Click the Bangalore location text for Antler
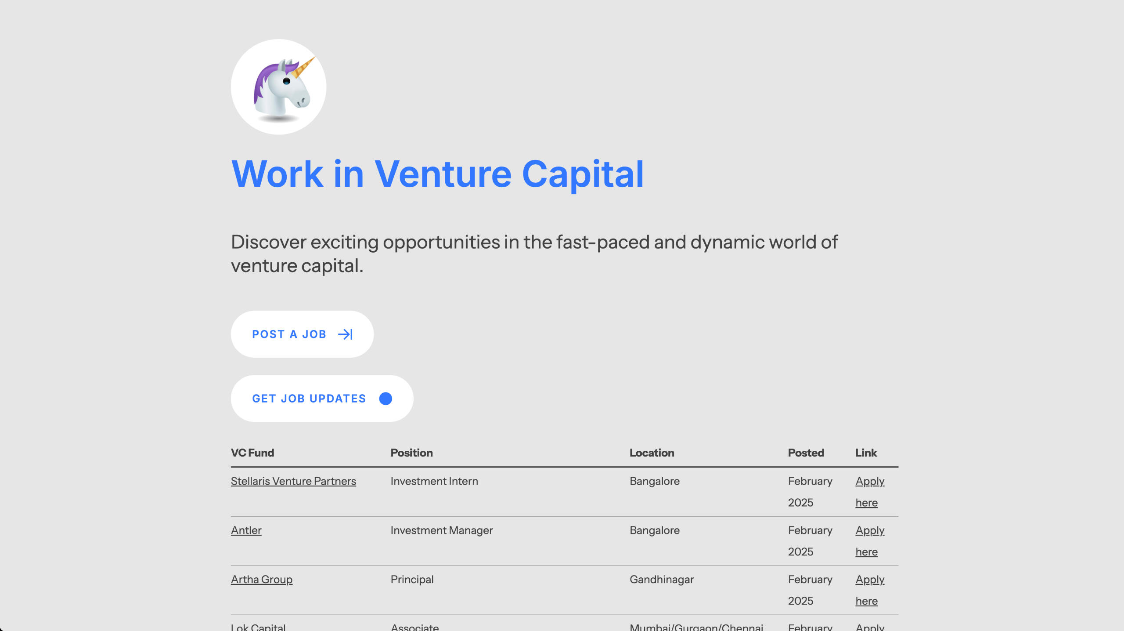Screen dimensions: 1124x631 pos(654,530)
